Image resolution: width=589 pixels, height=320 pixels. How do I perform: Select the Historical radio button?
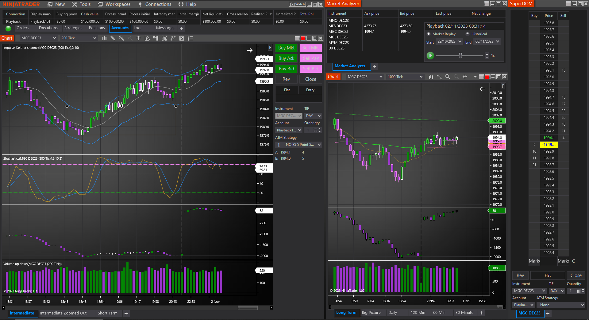click(x=468, y=34)
